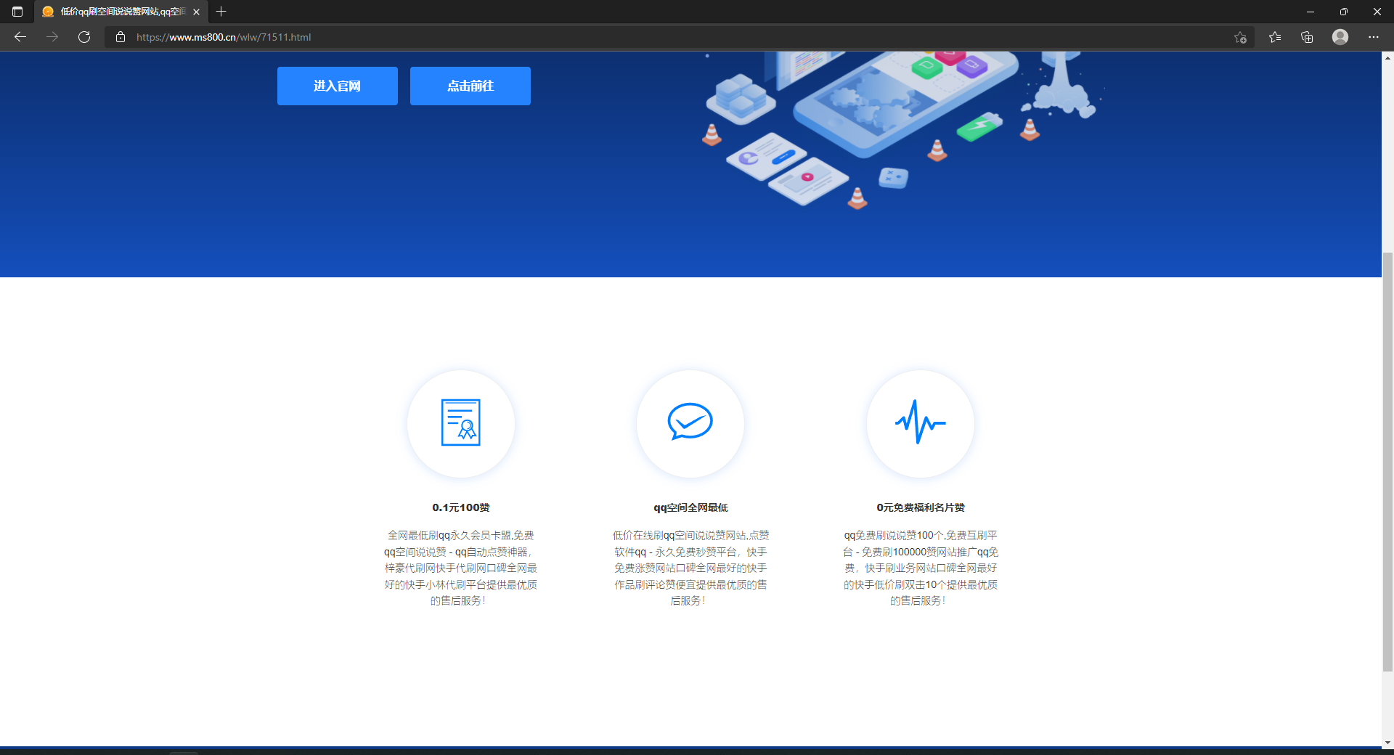Open the Collections icon

(x=1307, y=37)
